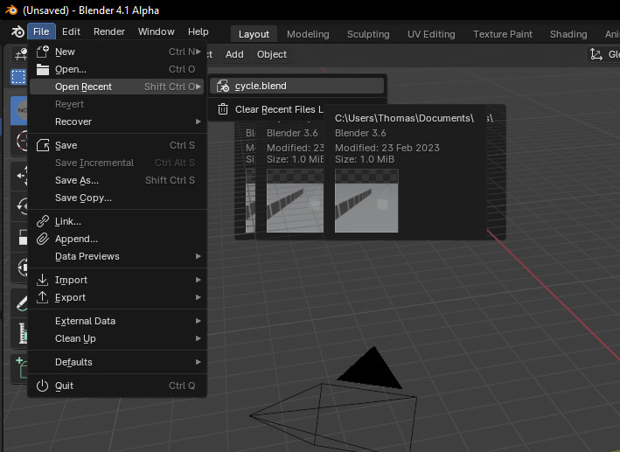Click the Move tool in toolbar

pos(19,176)
